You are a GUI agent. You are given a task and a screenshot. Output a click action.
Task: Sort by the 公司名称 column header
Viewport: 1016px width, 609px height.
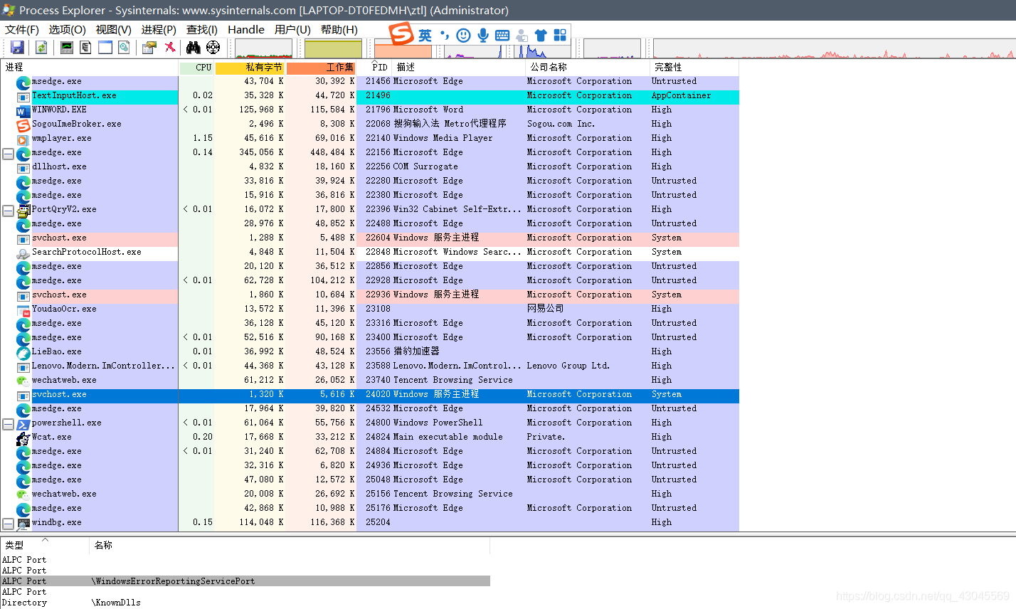(x=588, y=67)
